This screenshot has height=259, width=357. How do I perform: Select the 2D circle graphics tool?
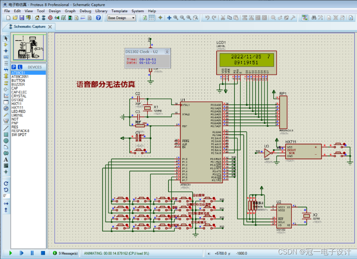6,141
